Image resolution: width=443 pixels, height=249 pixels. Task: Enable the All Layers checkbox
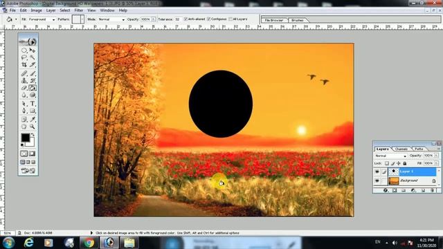[x=230, y=19]
